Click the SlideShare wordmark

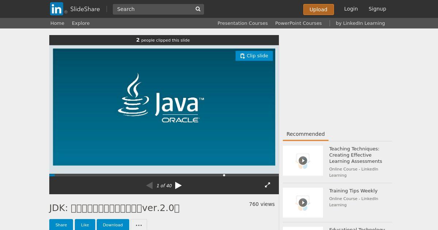click(85, 9)
